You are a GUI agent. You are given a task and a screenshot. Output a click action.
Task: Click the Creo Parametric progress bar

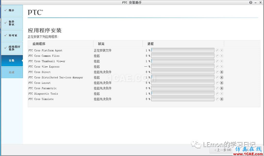pyautogui.click(x=183, y=88)
